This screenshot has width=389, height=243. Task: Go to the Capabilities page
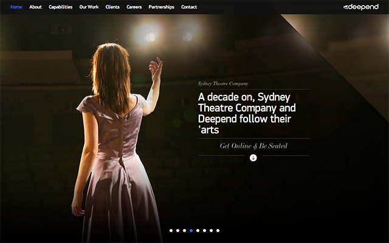coord(61,7)
